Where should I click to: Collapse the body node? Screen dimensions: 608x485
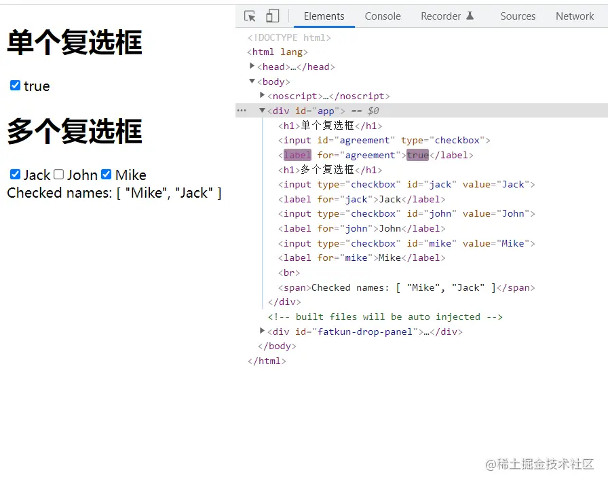tap(252, 81)
